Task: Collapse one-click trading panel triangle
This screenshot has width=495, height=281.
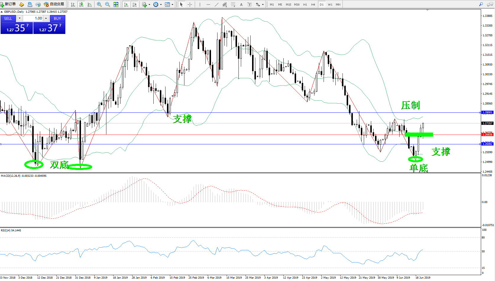Action: click(2, 12)
